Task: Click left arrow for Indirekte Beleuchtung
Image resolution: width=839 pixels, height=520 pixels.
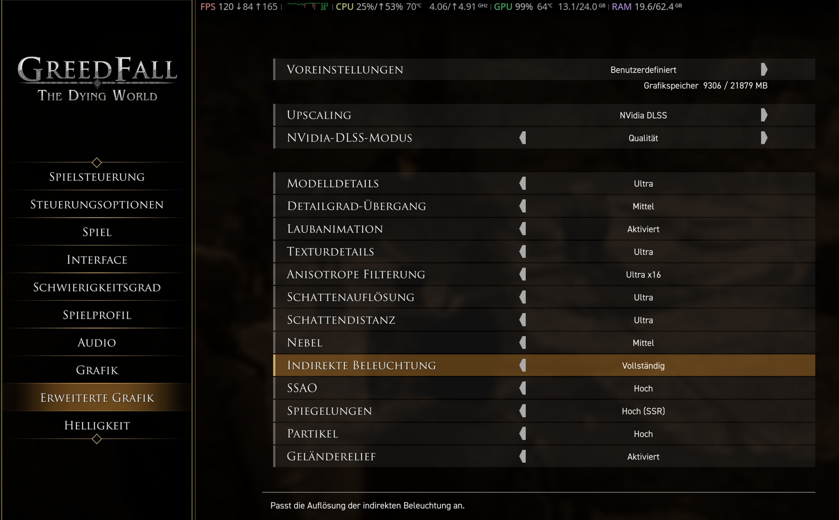Action: pos(523,365)
